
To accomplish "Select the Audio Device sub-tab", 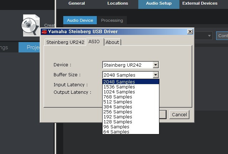I will [x=80, y=20].
